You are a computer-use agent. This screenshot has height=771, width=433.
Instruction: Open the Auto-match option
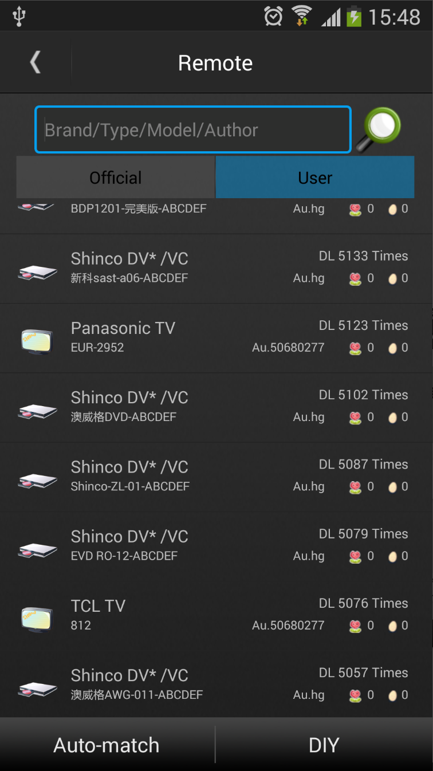point(107,745)
